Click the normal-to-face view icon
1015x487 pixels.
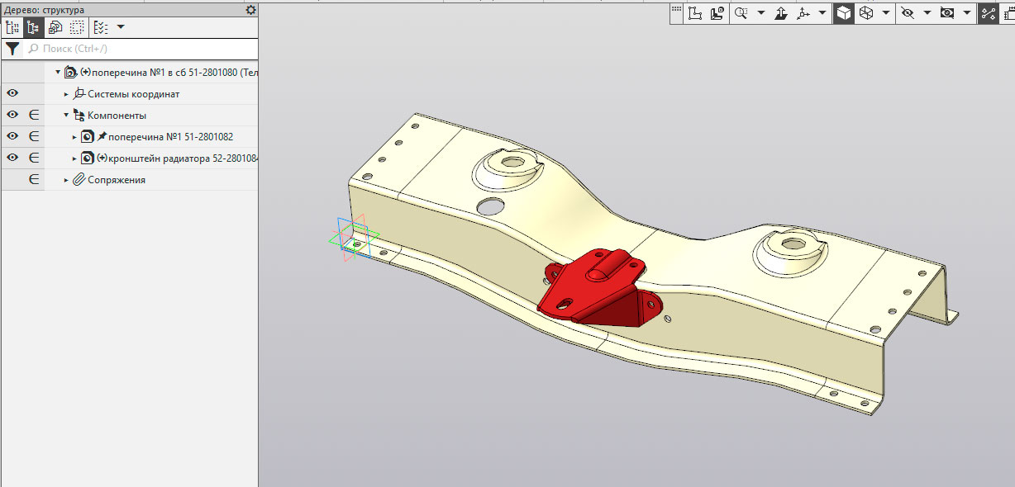(x=717, y=13)
